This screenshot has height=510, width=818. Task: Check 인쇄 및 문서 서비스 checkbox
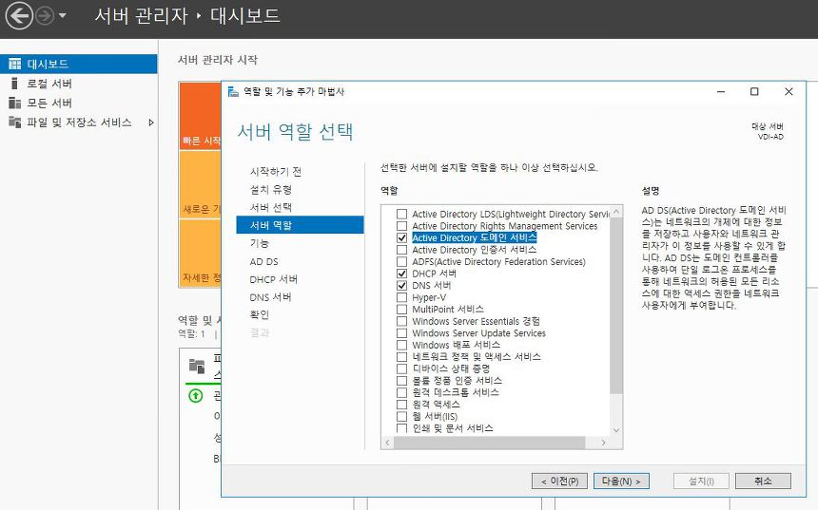[401, 428]
